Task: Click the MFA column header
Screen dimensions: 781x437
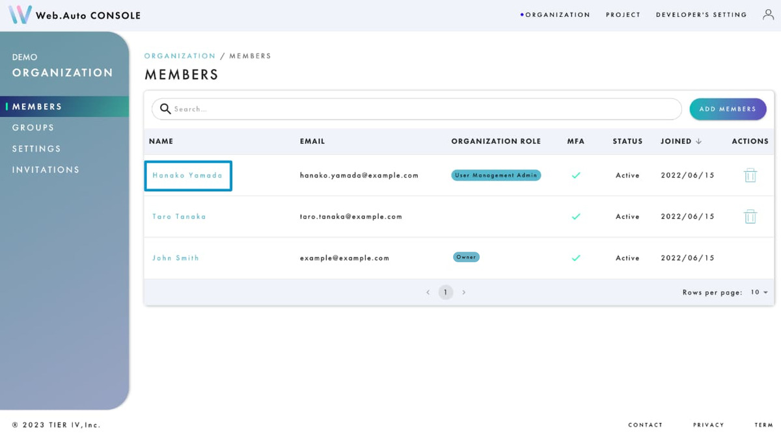Action: click(x=576, y=141)
